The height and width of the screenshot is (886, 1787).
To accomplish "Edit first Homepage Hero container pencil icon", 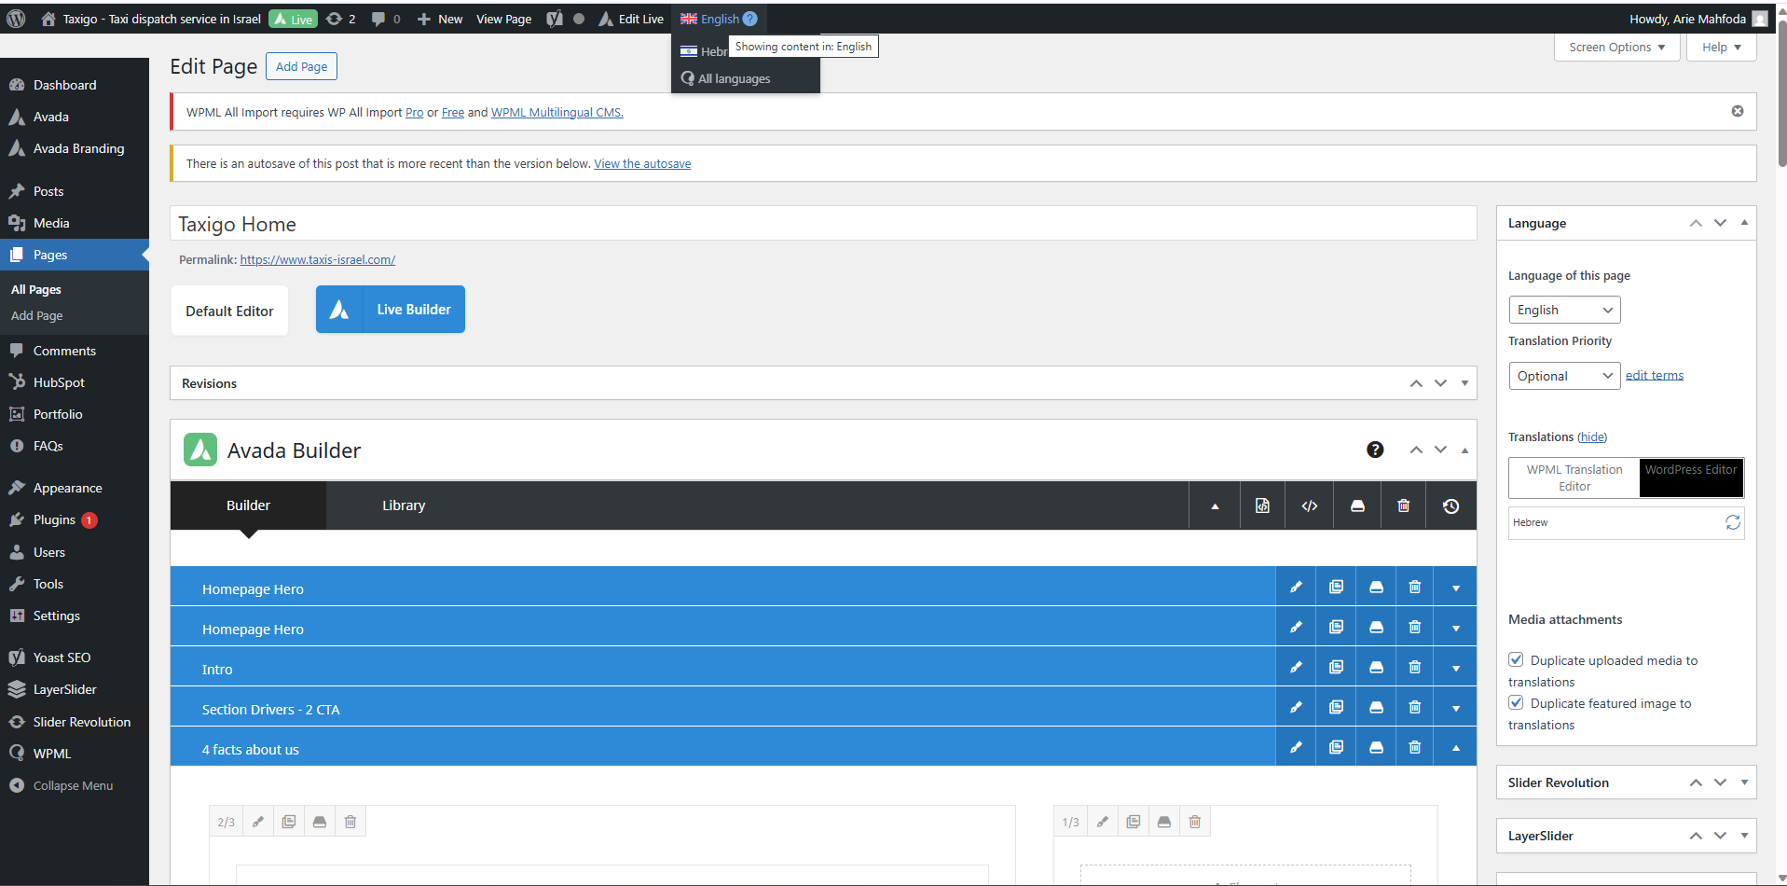I will click(1296, 587).
